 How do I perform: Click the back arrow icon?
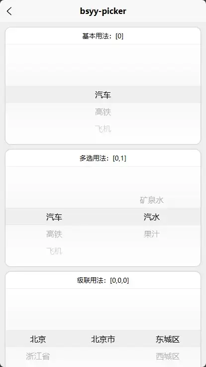(9, 11)
